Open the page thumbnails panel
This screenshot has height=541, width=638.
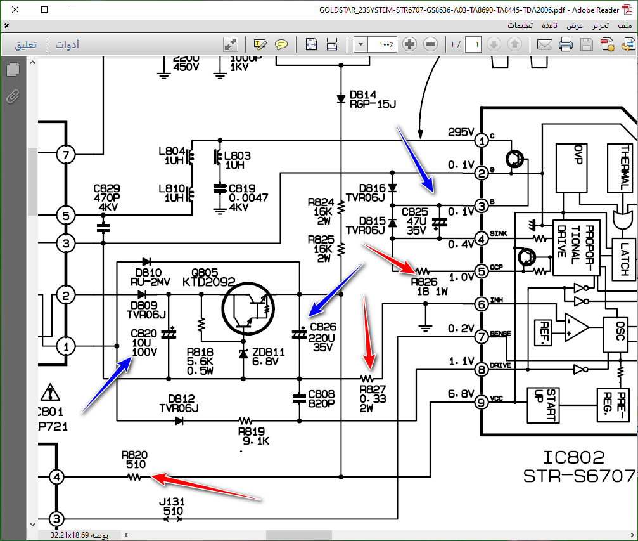[13, 69]
